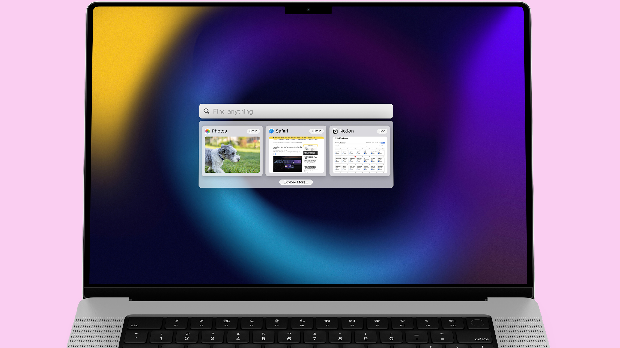This screenshot has width=620, height=348.
Task: Click the Notion 3hr timestamp label
Action: tap(381, 131)
